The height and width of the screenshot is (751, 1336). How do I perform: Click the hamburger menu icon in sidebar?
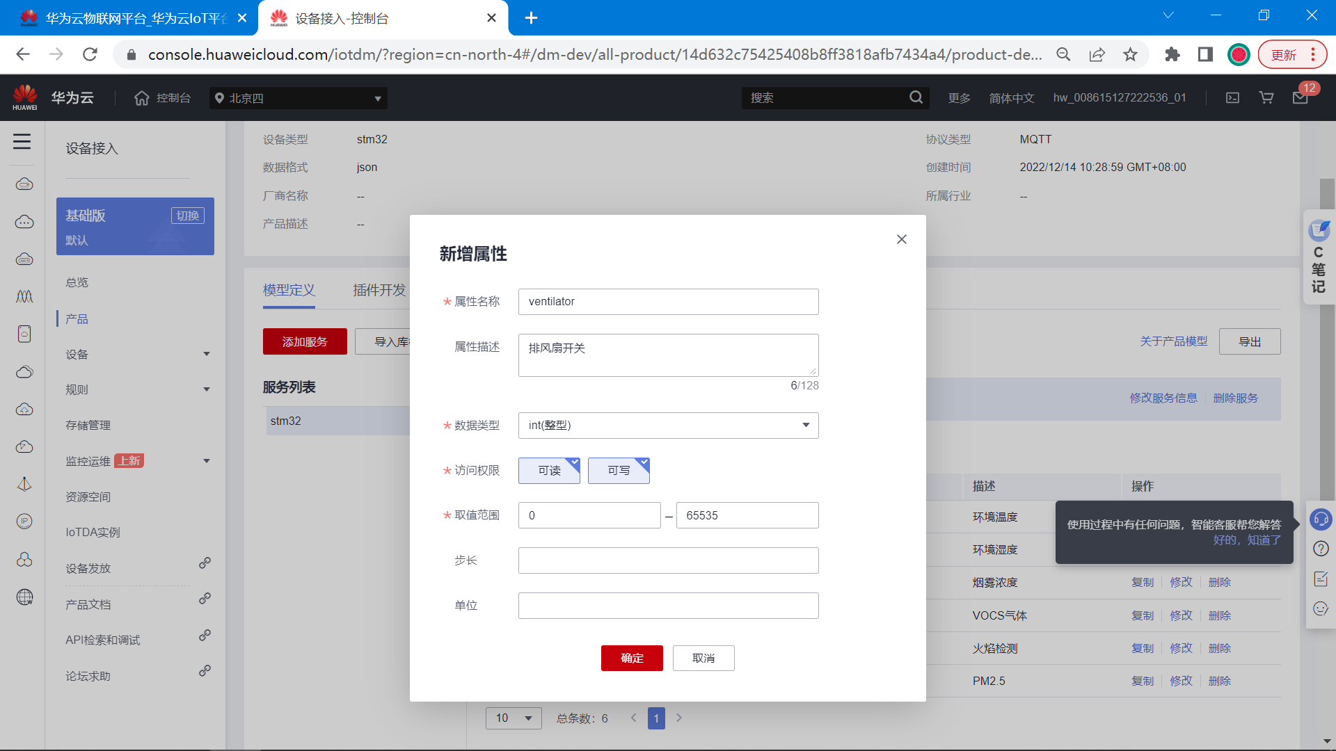tap(22, 142)
